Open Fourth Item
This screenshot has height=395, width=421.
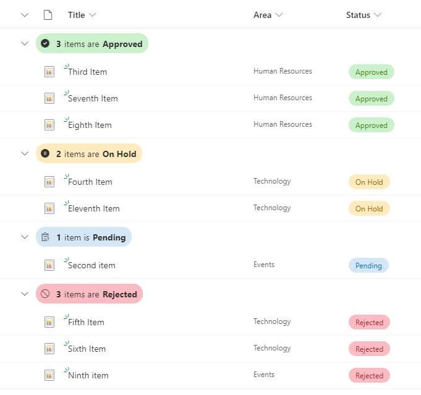(x=90, y=182)
